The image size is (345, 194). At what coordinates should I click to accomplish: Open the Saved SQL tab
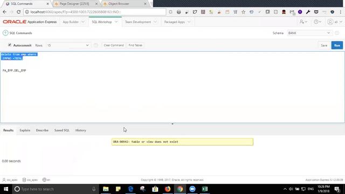point(62,130)
